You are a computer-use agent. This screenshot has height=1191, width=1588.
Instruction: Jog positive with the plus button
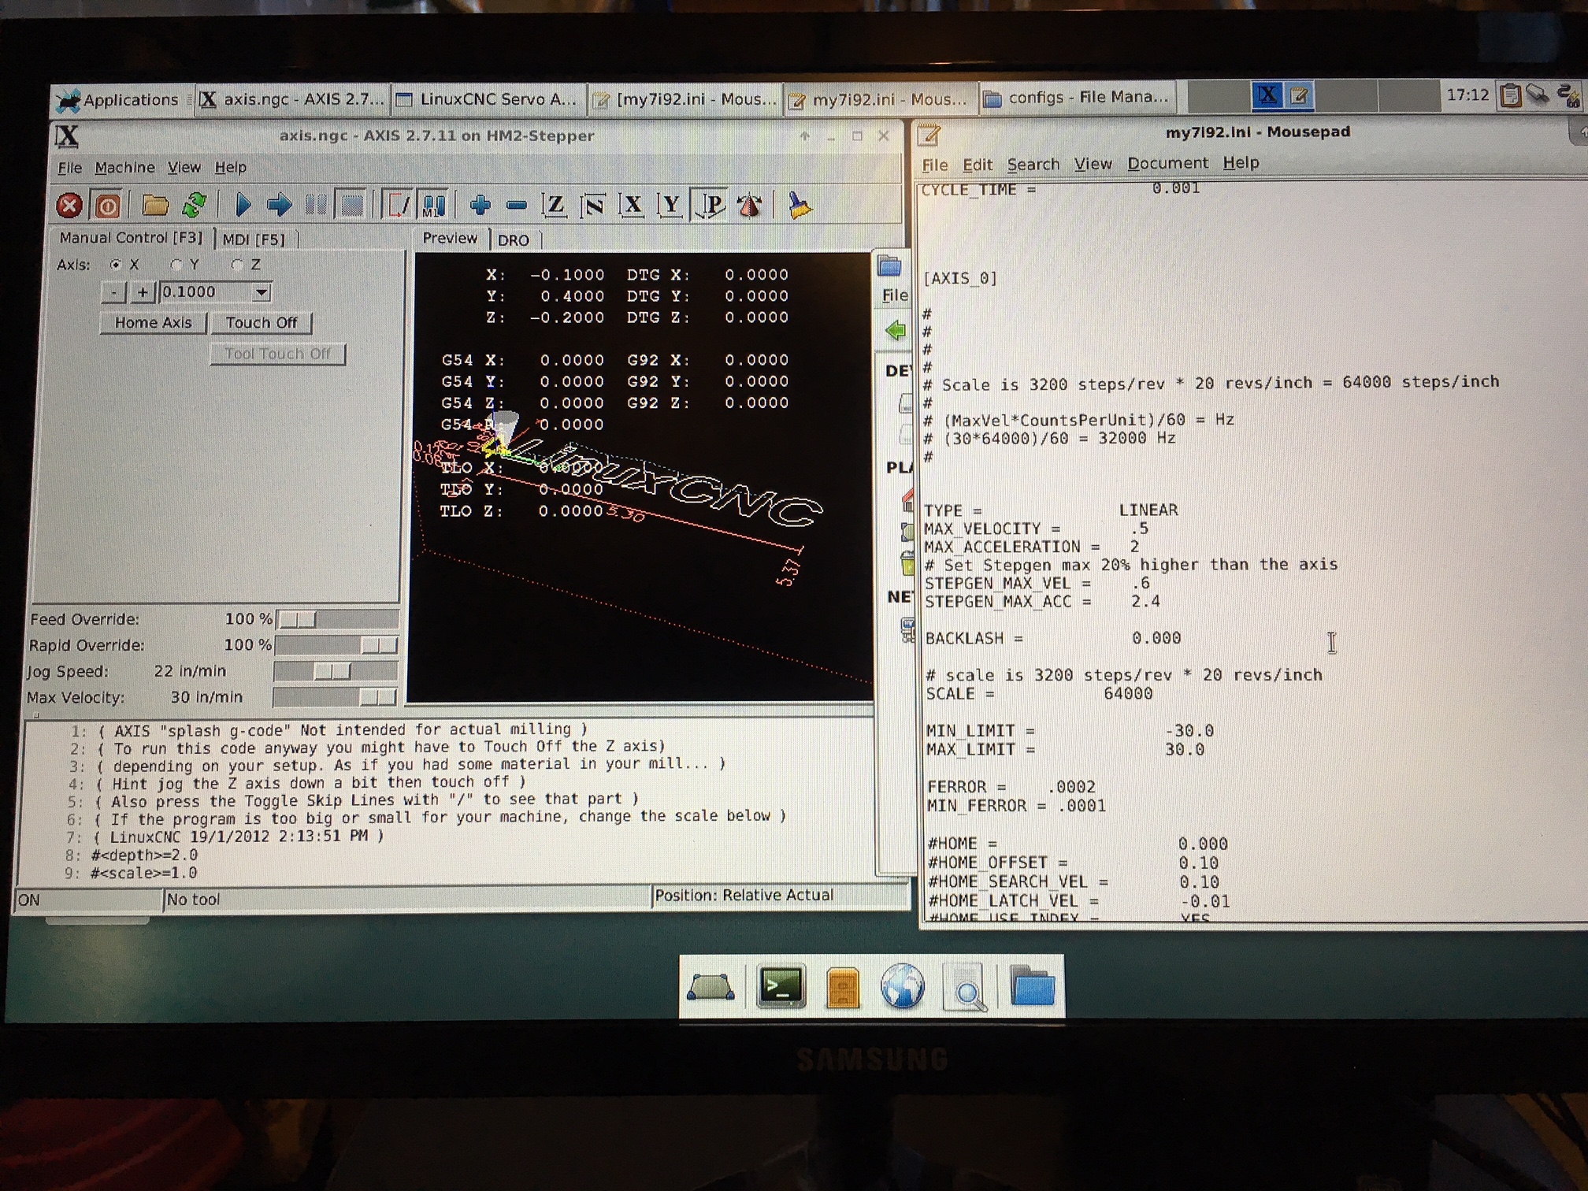pyautogui.click(x=142, y=292)
